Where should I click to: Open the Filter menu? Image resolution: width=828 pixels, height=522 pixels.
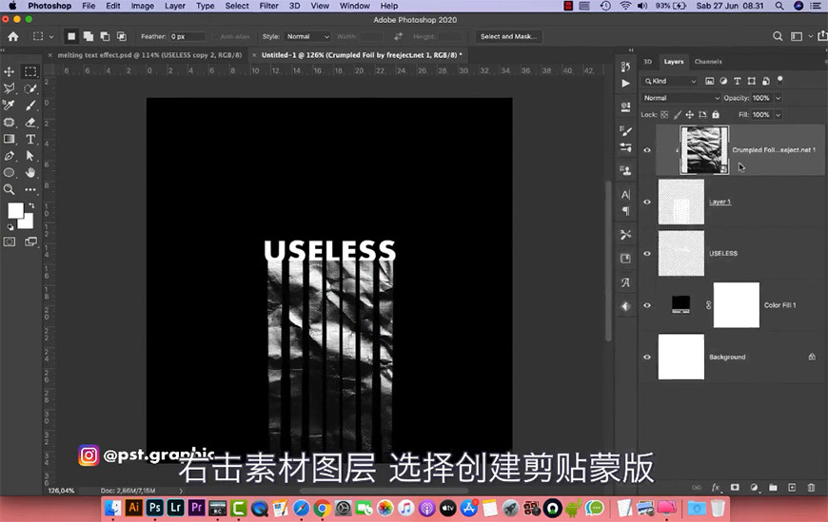click(x=268, y=6)
